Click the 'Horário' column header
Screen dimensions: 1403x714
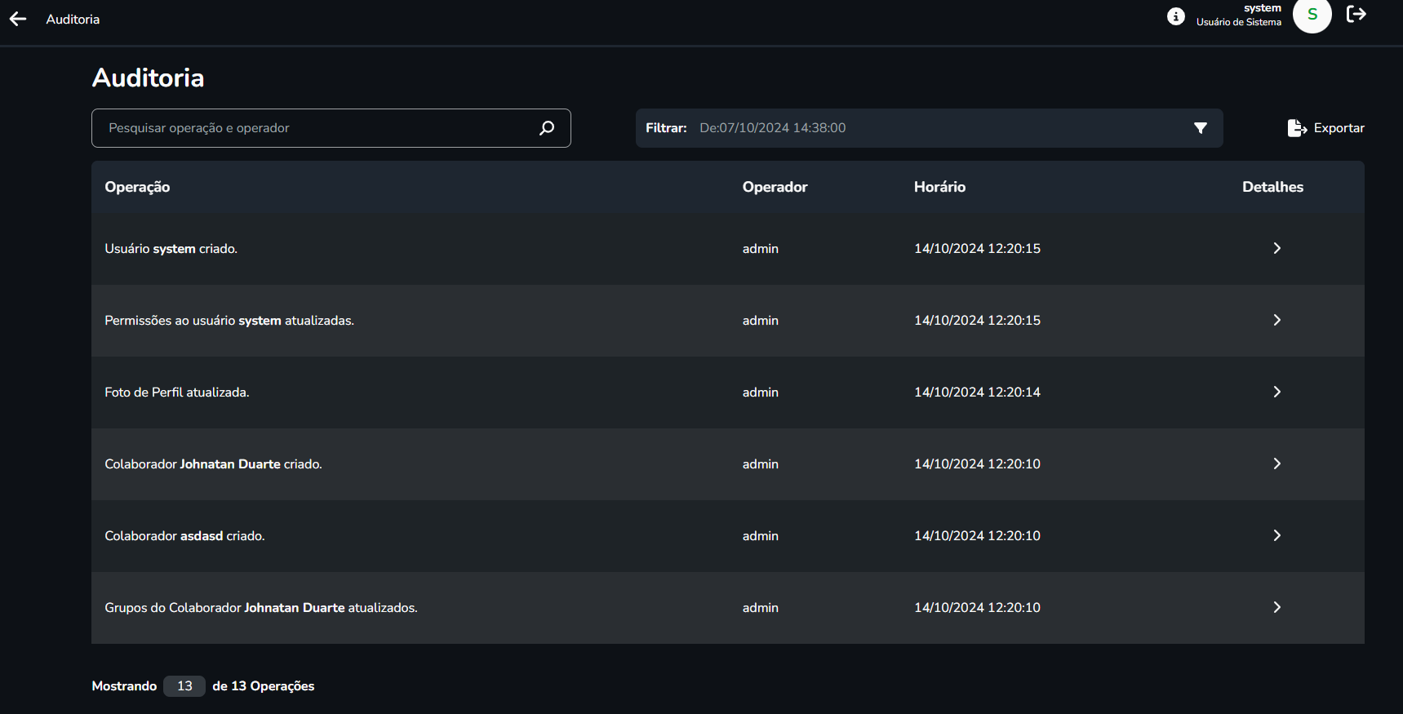[939, 187]
